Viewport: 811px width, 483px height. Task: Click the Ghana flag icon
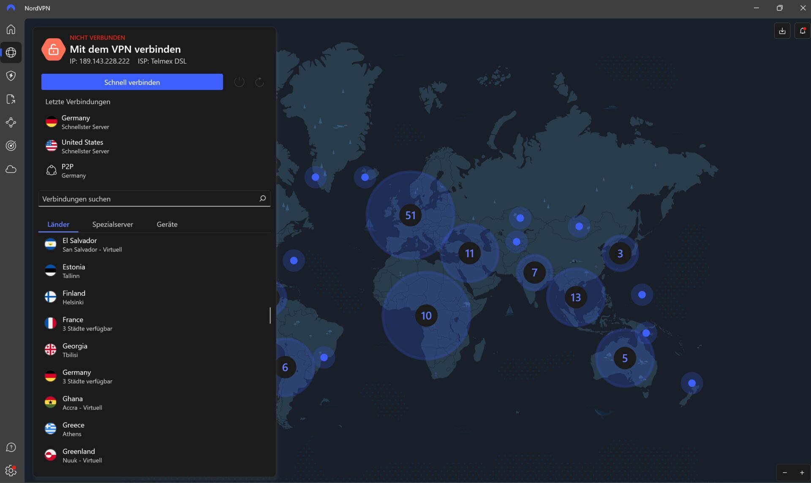point(50,402)
